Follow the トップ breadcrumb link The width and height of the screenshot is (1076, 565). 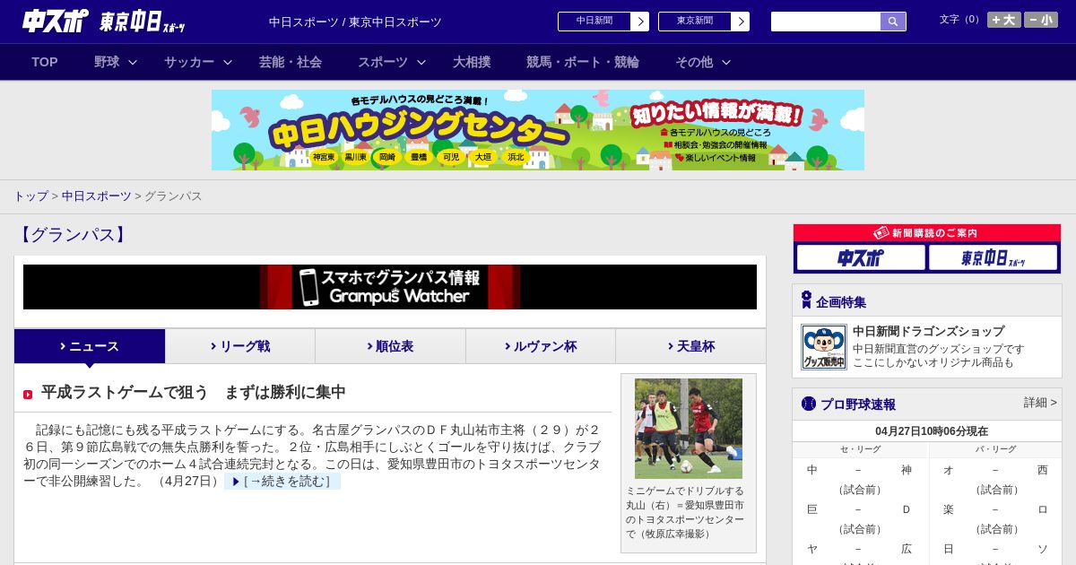tap(30, 196)
